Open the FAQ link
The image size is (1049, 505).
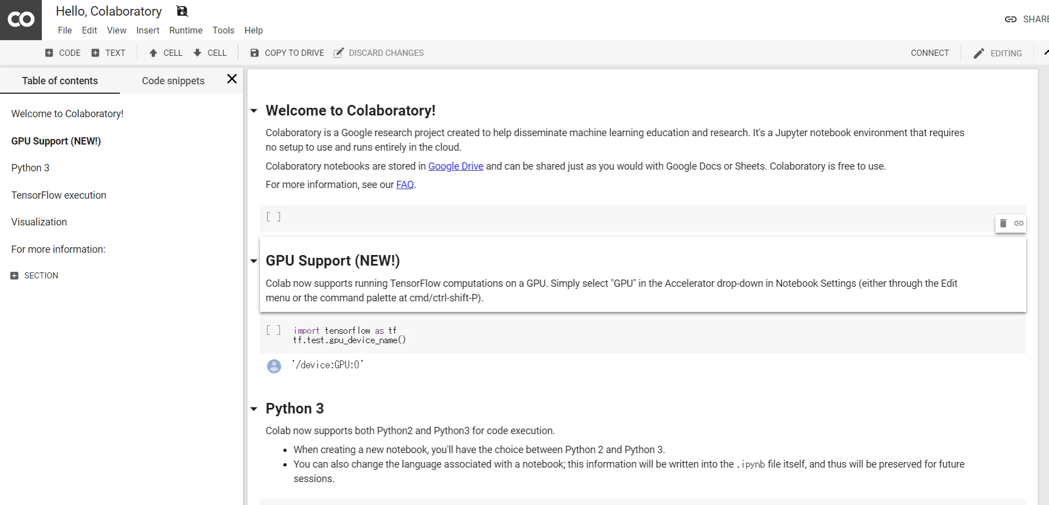405,185
